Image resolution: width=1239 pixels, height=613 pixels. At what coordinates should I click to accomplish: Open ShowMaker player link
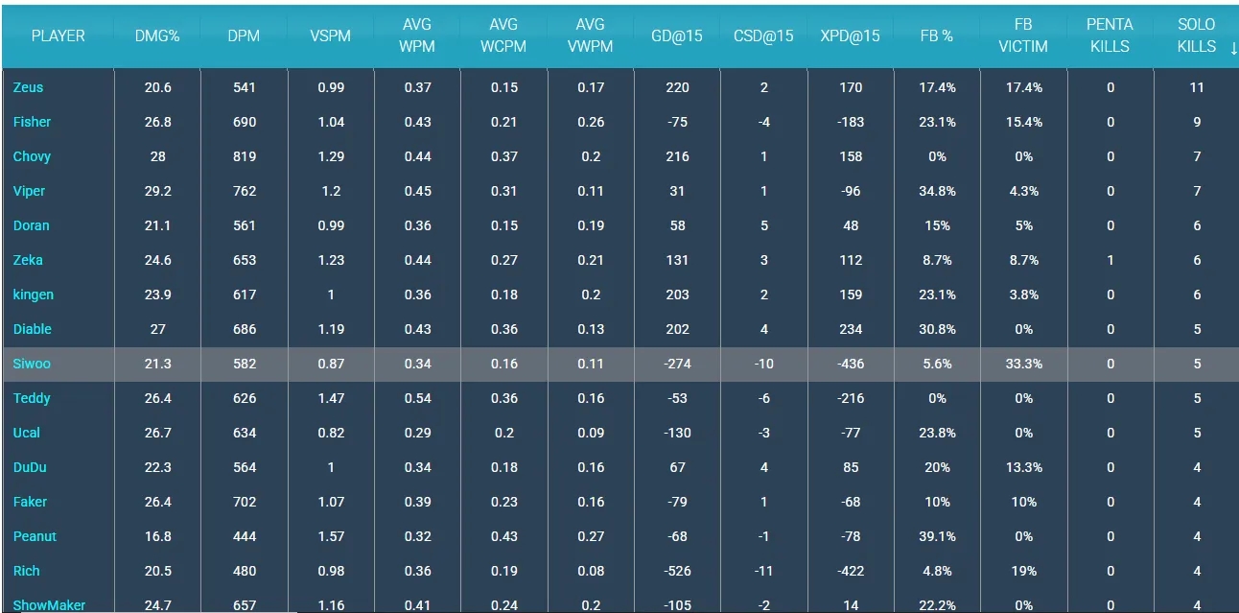click(49, 605)
